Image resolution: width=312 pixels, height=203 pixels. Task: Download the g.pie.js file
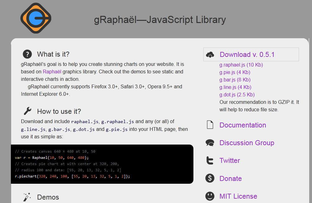tap(235, 72)
